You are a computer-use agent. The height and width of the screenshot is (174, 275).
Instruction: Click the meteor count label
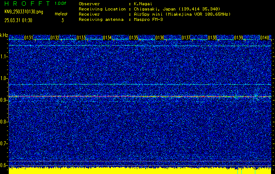point(61,14)
